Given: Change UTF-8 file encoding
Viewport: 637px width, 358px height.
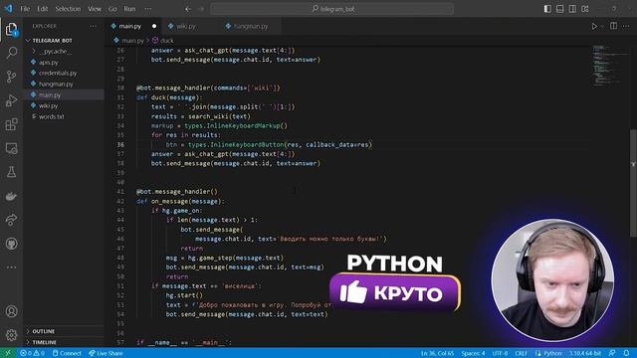Looking at the screenshot, I should [x=500, y=353].
